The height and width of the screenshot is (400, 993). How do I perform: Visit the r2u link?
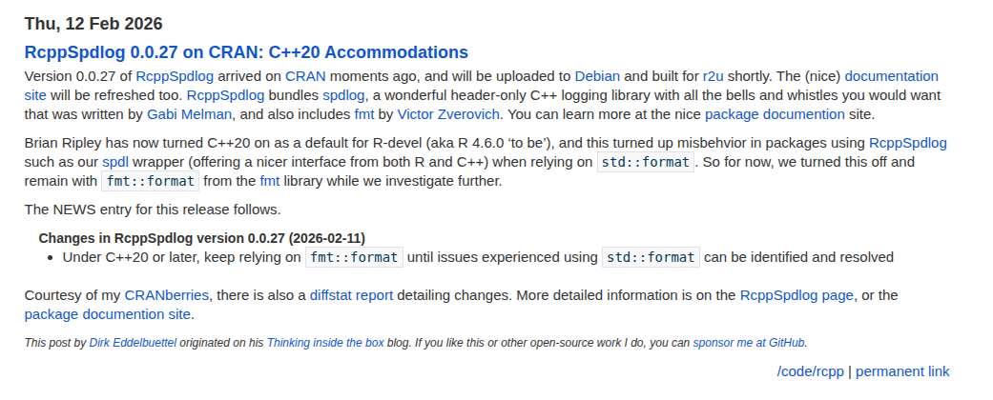(714, 76)
